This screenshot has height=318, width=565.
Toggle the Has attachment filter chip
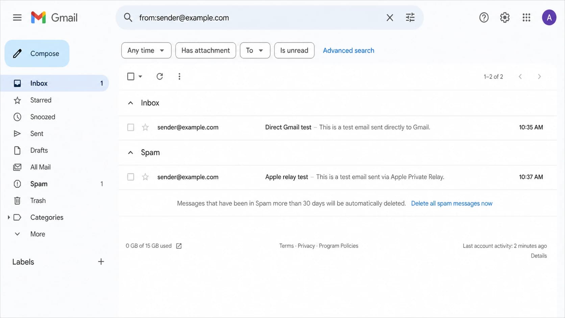coord(205,50)
